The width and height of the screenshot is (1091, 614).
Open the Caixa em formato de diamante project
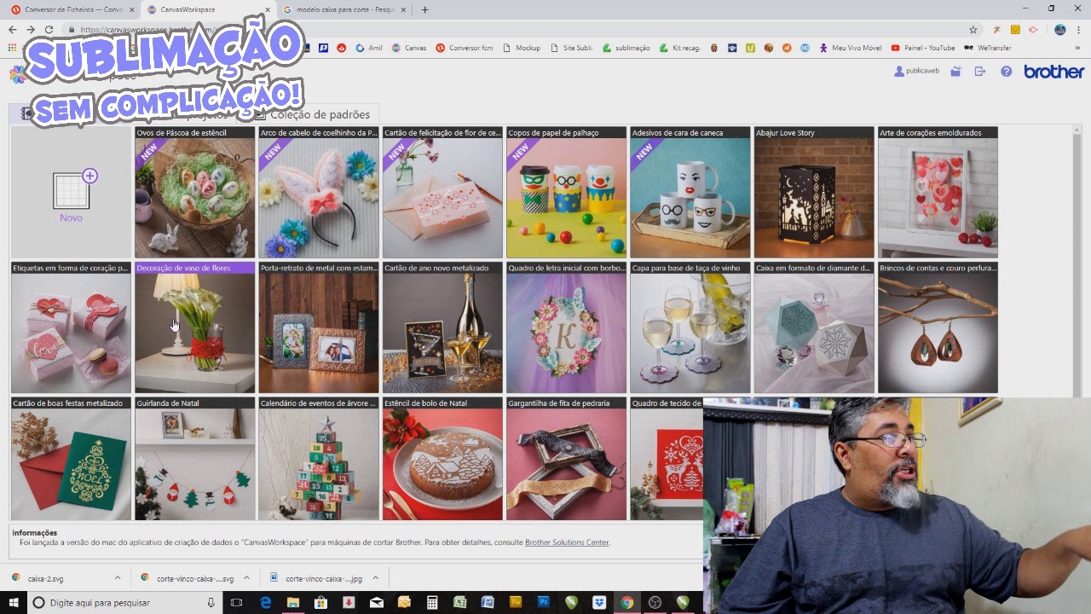click(814, 327)
